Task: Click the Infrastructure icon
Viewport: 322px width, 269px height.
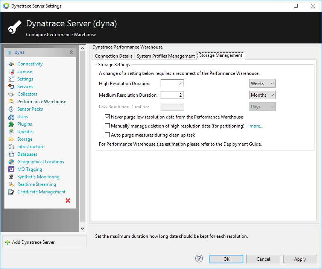Action: point(11,147)
